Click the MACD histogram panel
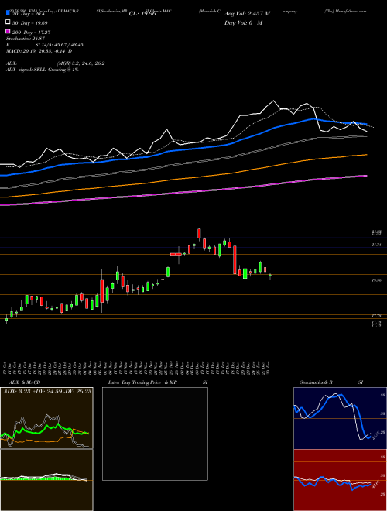Screen dimensions: 387x511 point(46,480)
